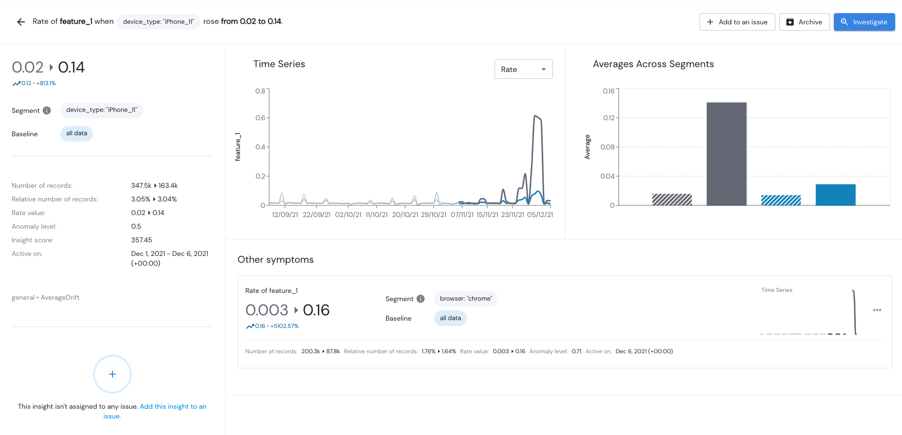The width and height of the screenshot is (902, 435).
Task: Go back using the arrow icon
Action: (21, 22)
